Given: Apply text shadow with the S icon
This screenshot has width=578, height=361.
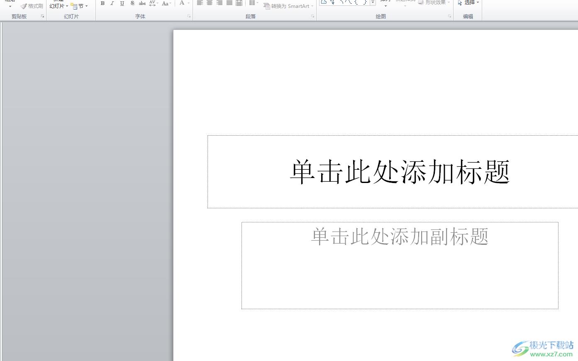Looking at the screenshot, I should (x=132, y=3).
